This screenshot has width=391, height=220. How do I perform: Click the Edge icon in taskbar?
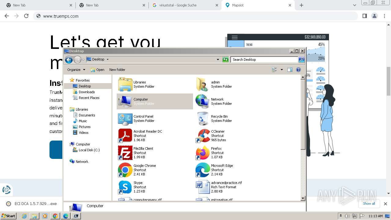click(x=66, y=216)
